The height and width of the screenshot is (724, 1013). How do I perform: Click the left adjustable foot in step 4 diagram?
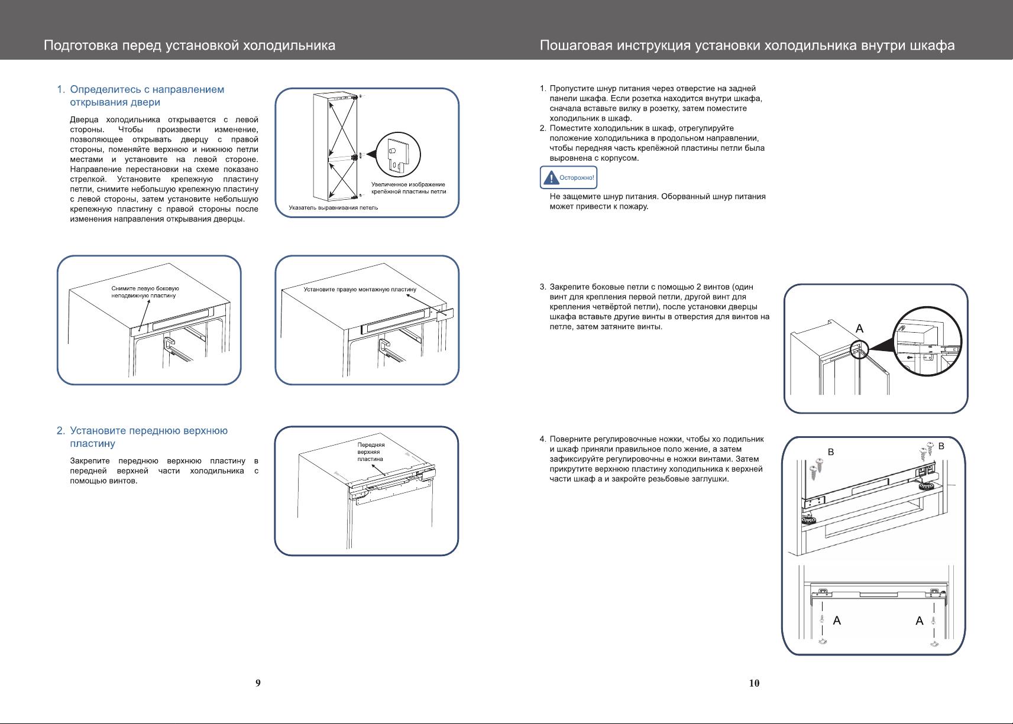pos(808,520)
